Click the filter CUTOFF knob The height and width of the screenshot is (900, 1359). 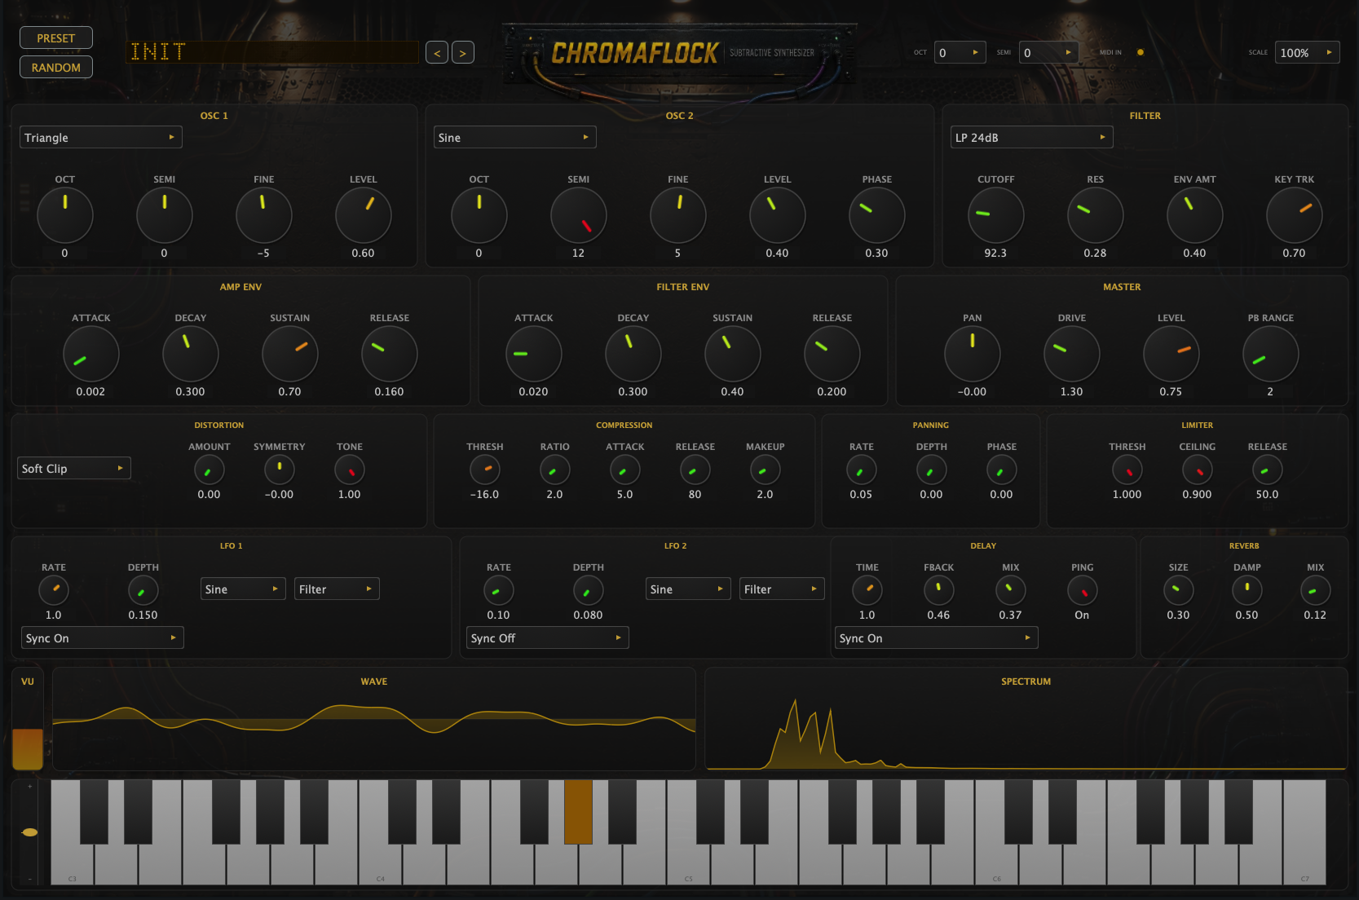(996, 215)
